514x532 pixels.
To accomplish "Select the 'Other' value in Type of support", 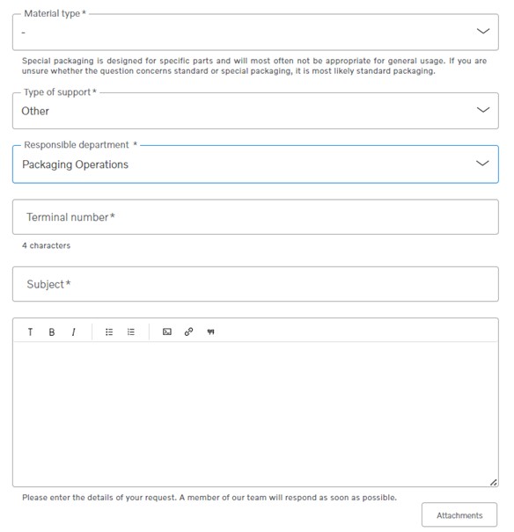I will pyautogui.click(x=35, y=111).
